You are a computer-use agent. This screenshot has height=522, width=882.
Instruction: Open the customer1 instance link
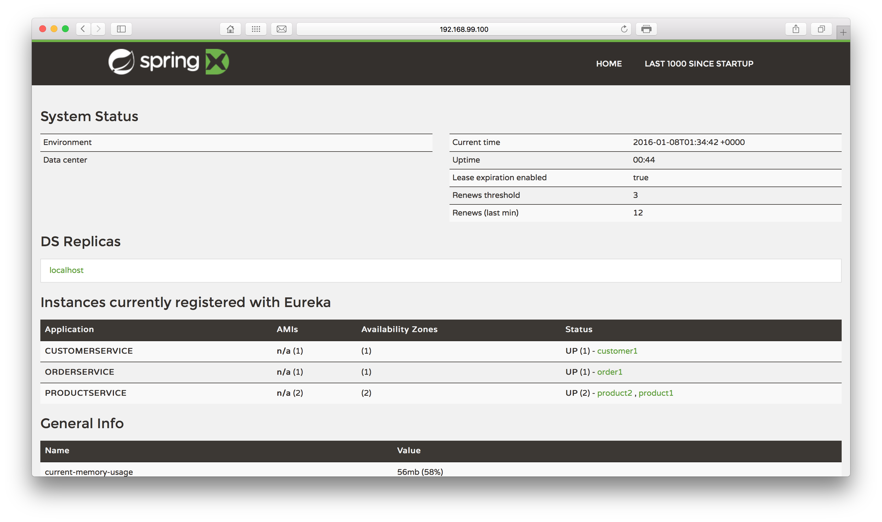(617, 351)
